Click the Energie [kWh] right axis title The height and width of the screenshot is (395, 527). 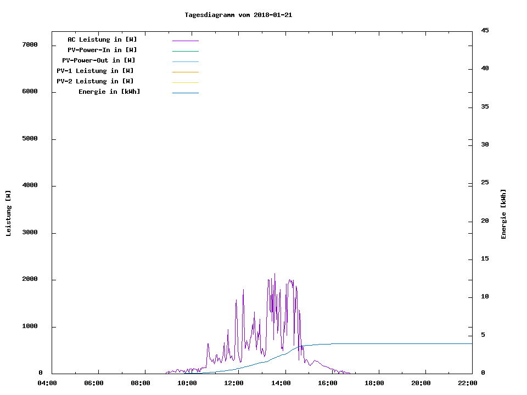[503, 214]
